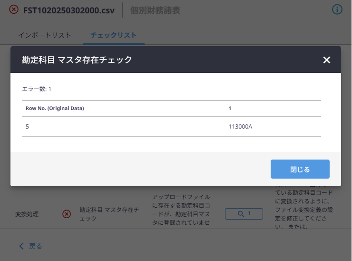Click the エラー数: 1 label

(x=37, y=89)
